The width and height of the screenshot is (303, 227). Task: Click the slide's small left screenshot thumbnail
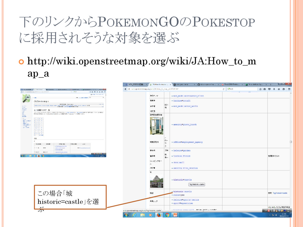click(63, 123)
